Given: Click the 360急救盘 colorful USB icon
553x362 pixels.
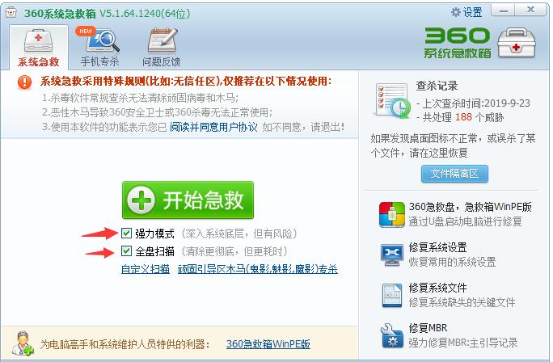Looking at the screenshot, I should [x=391, y=214].
